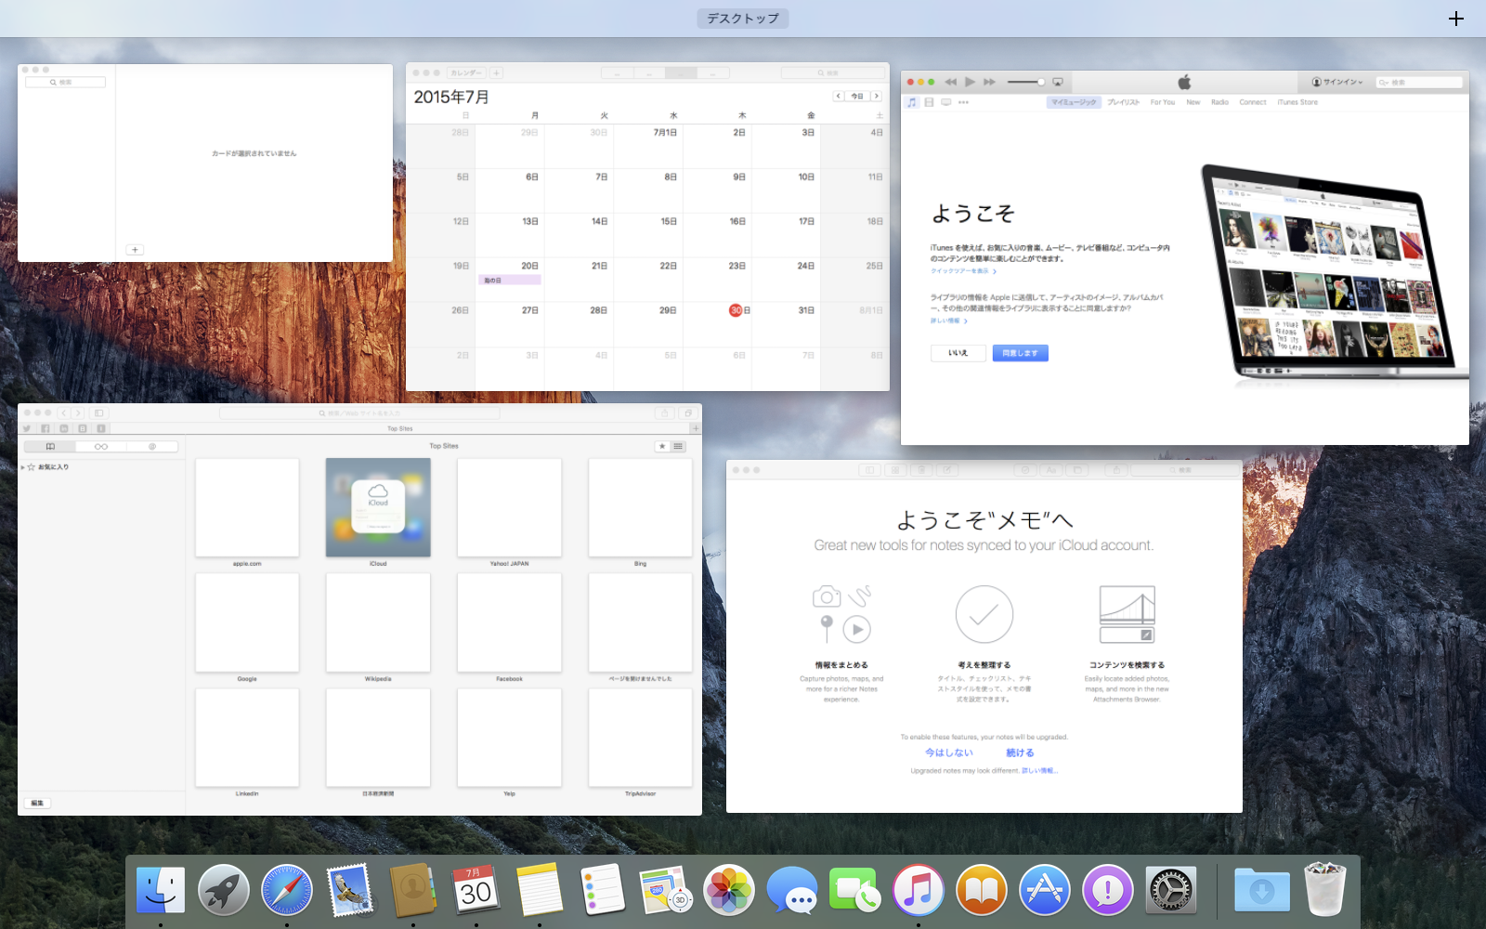Click the 今日 button in Calendar
The image size is (1486, 929).
857,96
